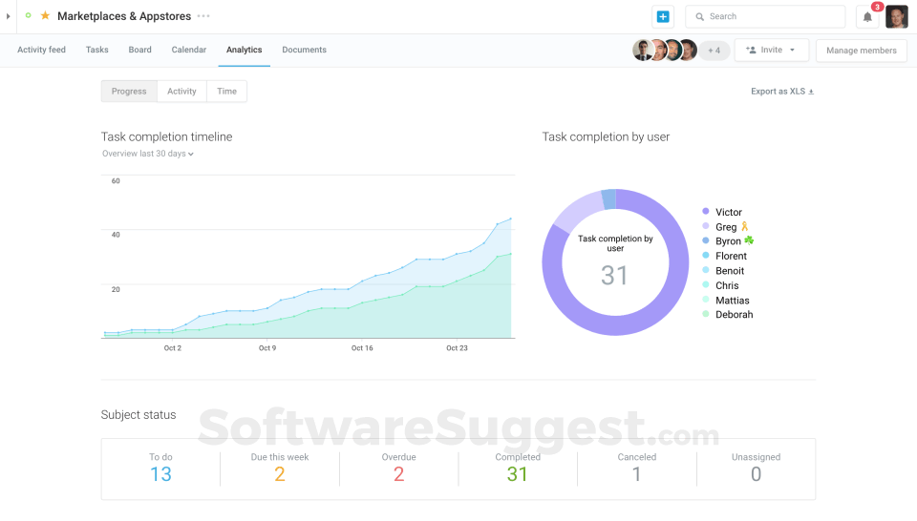The width and height of the screenshot is (917, 521).
Task: Open the Tasks tab
Action: point(96,50)
